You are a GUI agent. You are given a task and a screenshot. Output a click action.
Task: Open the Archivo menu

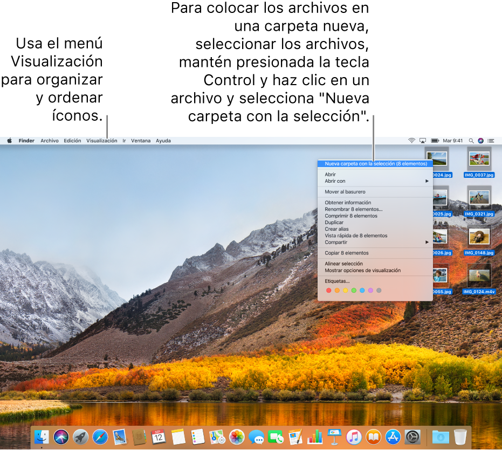[x=50, y=141]
